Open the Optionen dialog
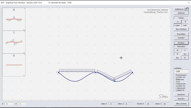191x108 pixels. [181, 13]
